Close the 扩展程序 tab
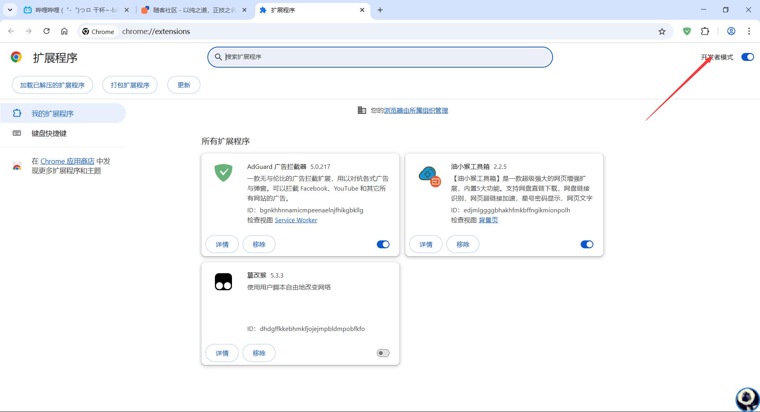Viewport: 760px width, 412px height. (x=362, y=10)
